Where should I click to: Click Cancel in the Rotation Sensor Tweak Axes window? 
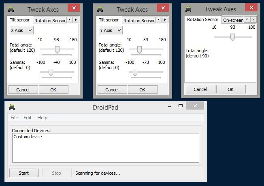(x=200, y=89)
